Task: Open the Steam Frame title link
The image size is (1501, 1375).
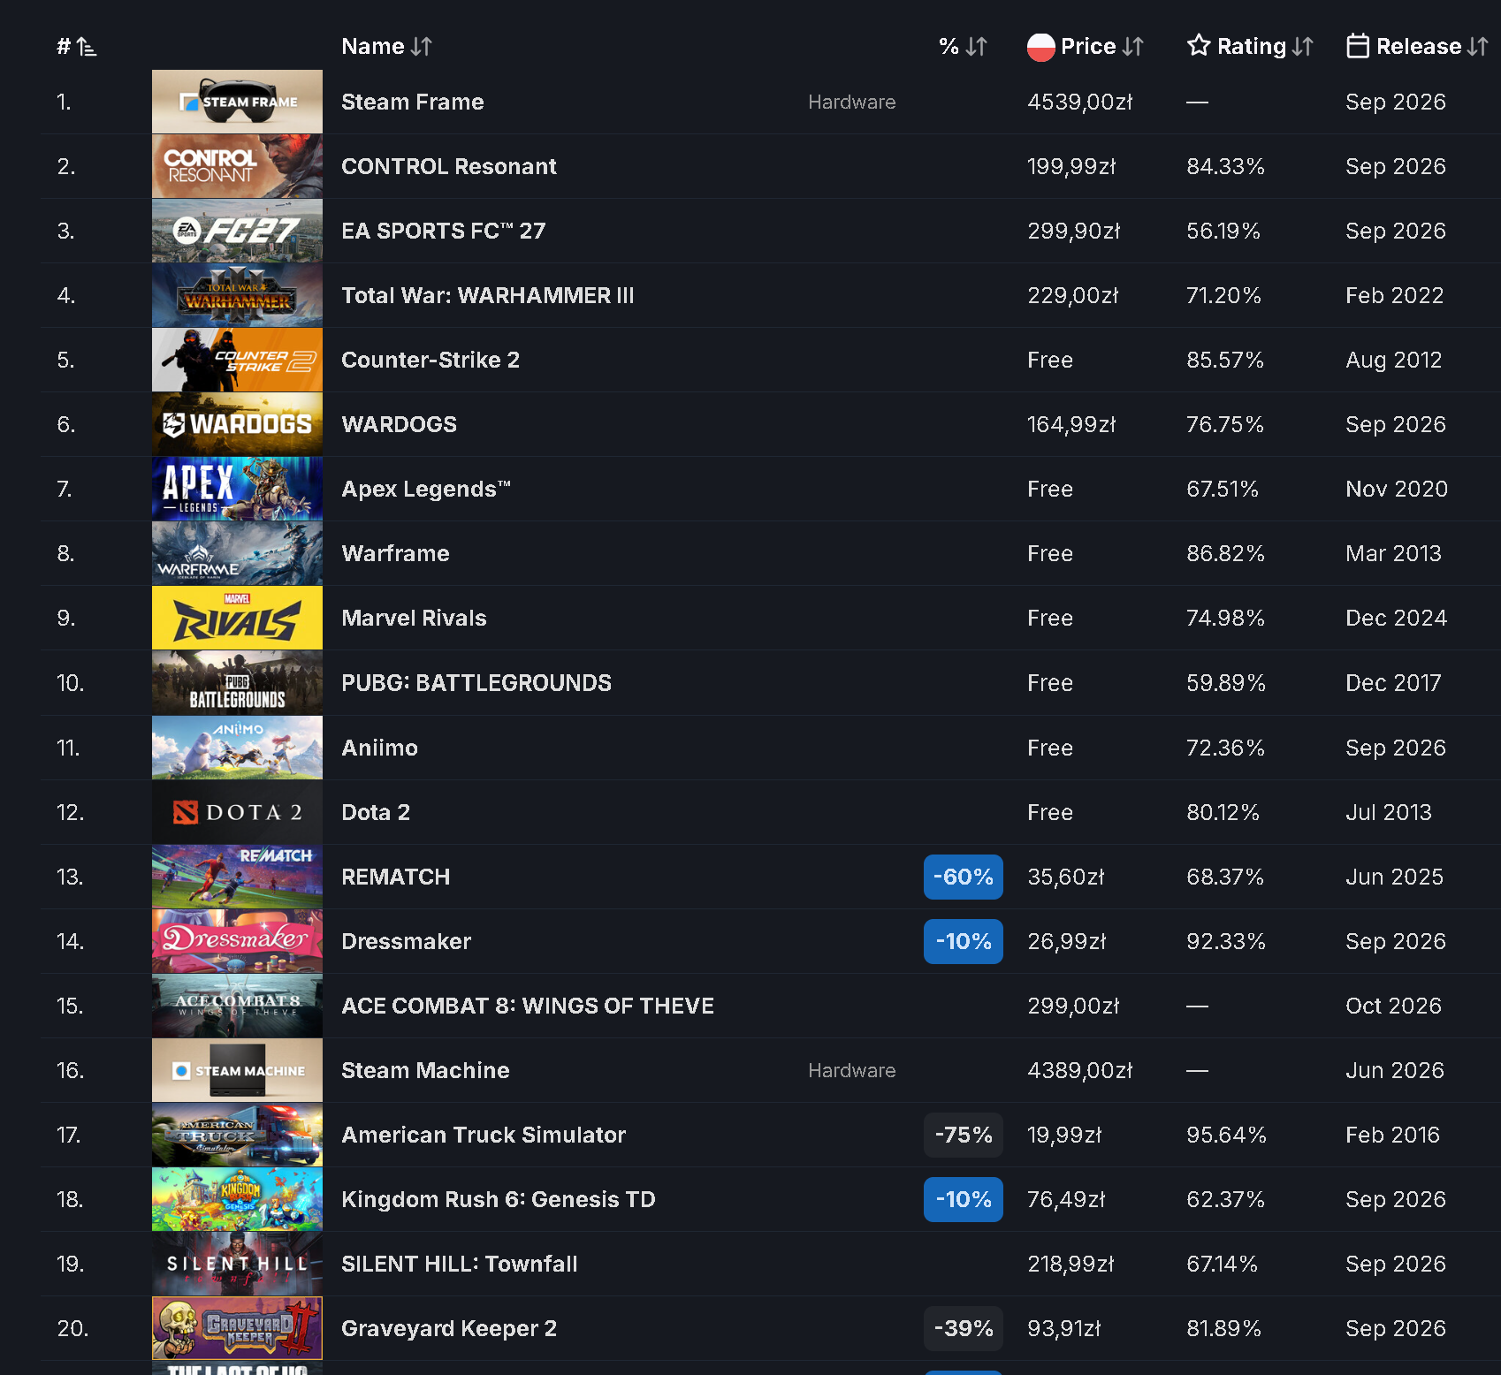Action: pos(413,102)
